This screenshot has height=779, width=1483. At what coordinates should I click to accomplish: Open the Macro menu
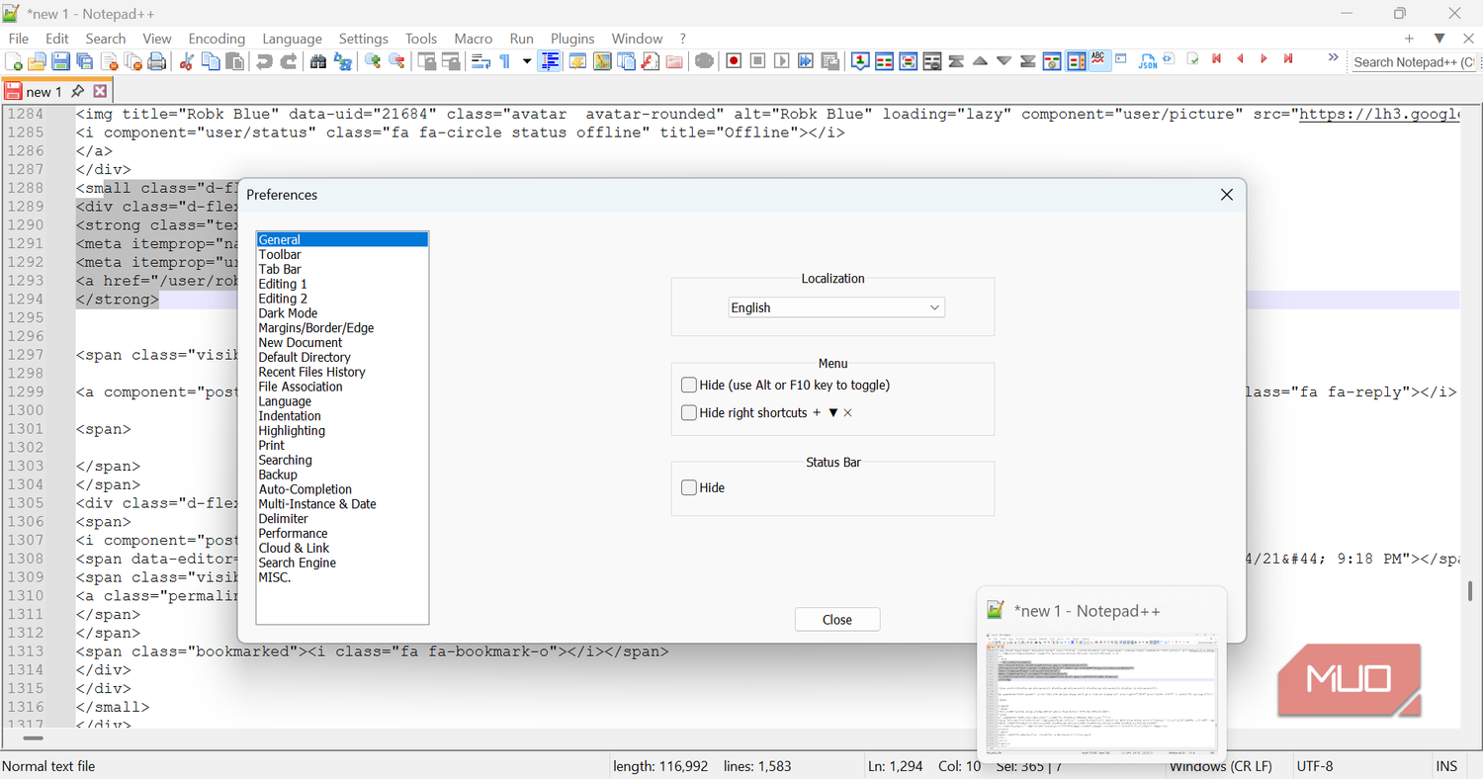473,39
